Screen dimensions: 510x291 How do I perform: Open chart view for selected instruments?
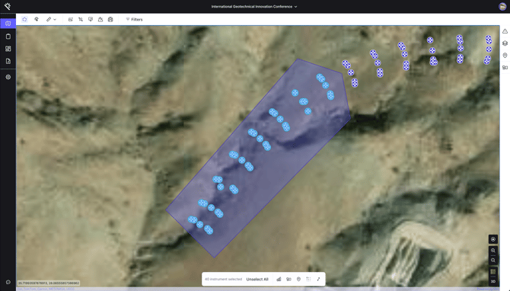279,280
